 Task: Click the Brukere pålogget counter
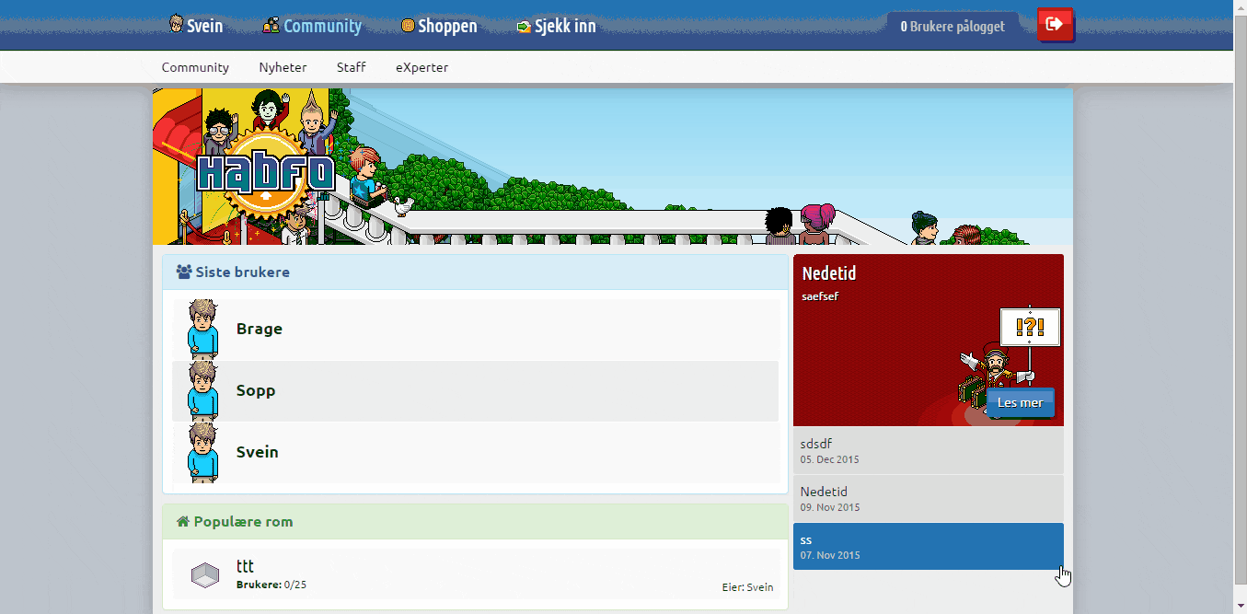[953, 27]
